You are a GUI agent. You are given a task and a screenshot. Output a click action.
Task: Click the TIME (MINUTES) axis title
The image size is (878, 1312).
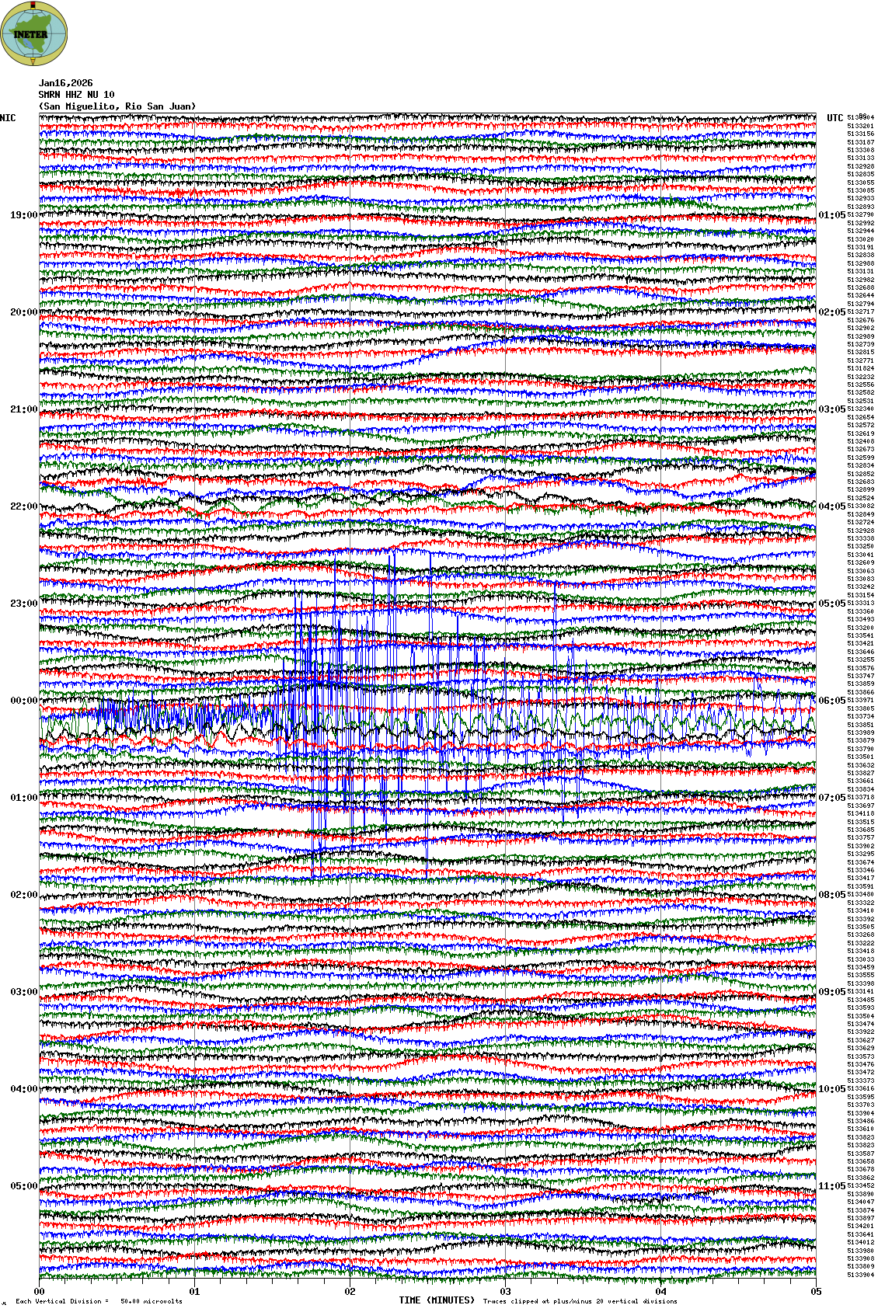pos(436,1300)
